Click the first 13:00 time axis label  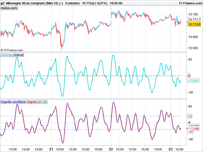[x=13, y=149]
